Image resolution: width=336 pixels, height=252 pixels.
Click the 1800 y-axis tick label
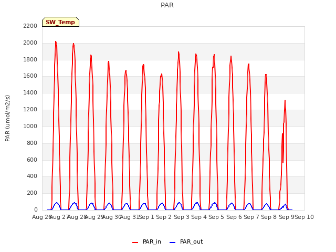pos(30,59)
